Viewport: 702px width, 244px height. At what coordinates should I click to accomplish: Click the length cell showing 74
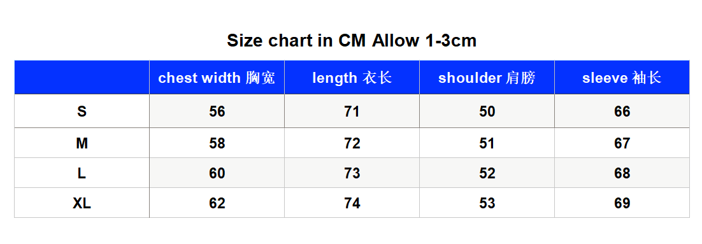(352, 203)
